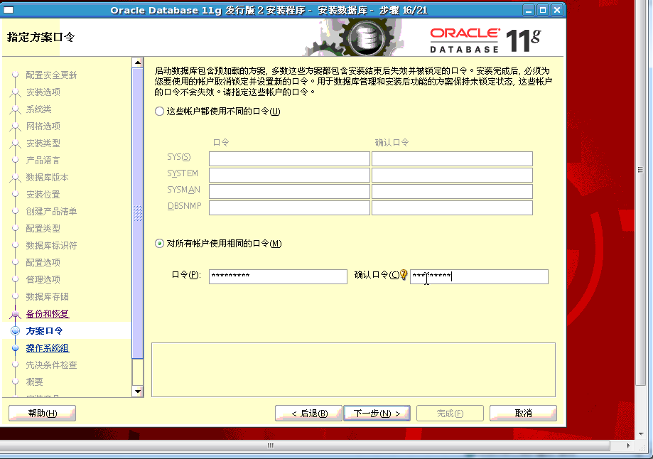Click the message output area at bottom

click(353, 370)
